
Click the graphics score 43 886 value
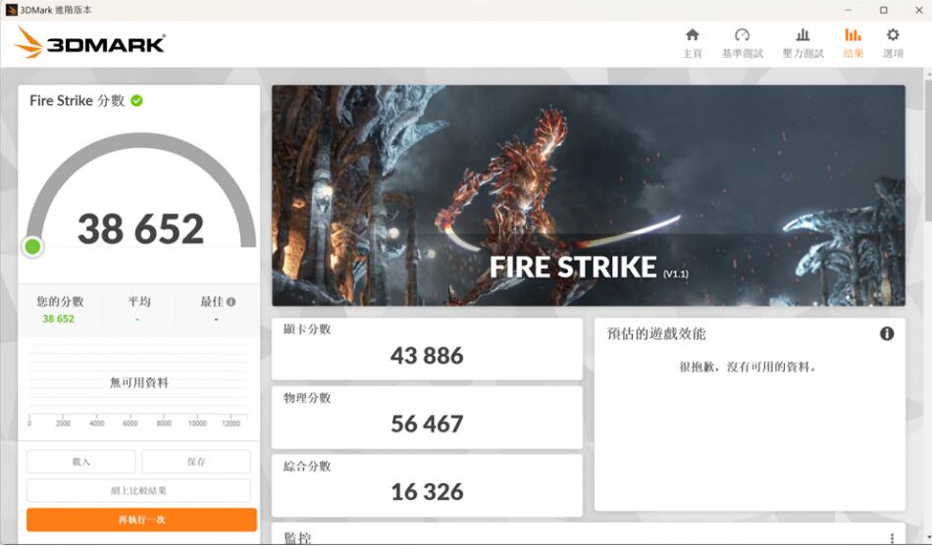[x=427, y=356]
